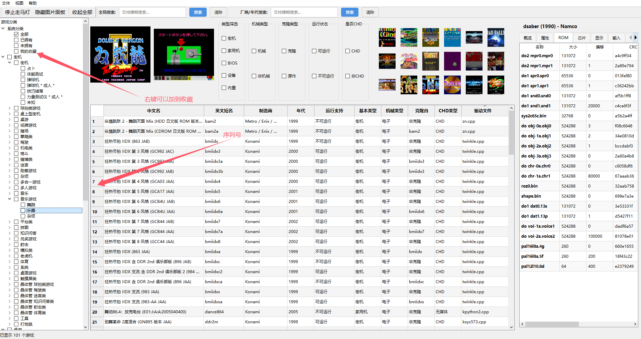The height and width of the screenshot is (339, 641).
Task: Open the JoJo's Venture game thumbnail
Action: click(x=409, y=61)
